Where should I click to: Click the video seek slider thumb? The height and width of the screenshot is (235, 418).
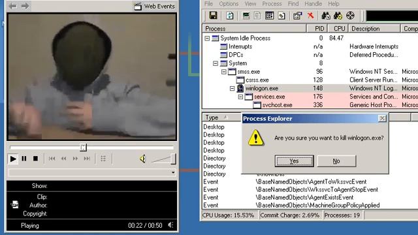pyautogui.click(x=83, y=148)
